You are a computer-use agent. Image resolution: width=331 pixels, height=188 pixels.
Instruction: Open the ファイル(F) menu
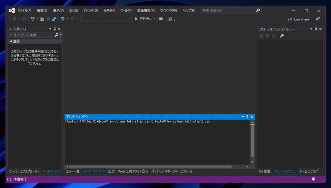(24, 10)
